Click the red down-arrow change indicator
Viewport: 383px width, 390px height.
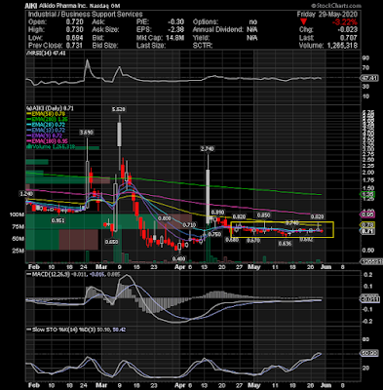(x=303, y=22)
